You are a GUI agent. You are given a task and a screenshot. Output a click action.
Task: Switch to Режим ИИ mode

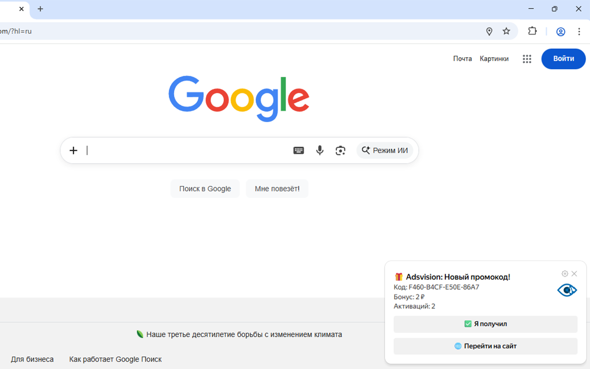384,150
